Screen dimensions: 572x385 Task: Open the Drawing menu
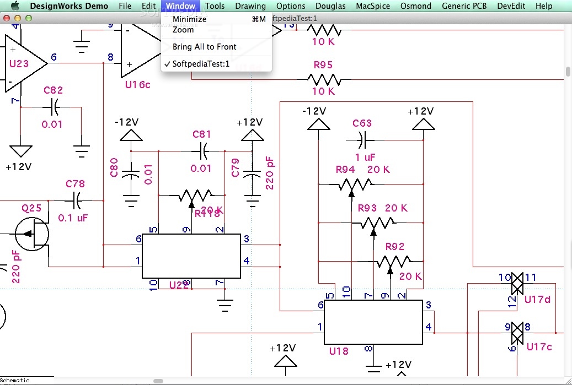click(x=250, y=6)
